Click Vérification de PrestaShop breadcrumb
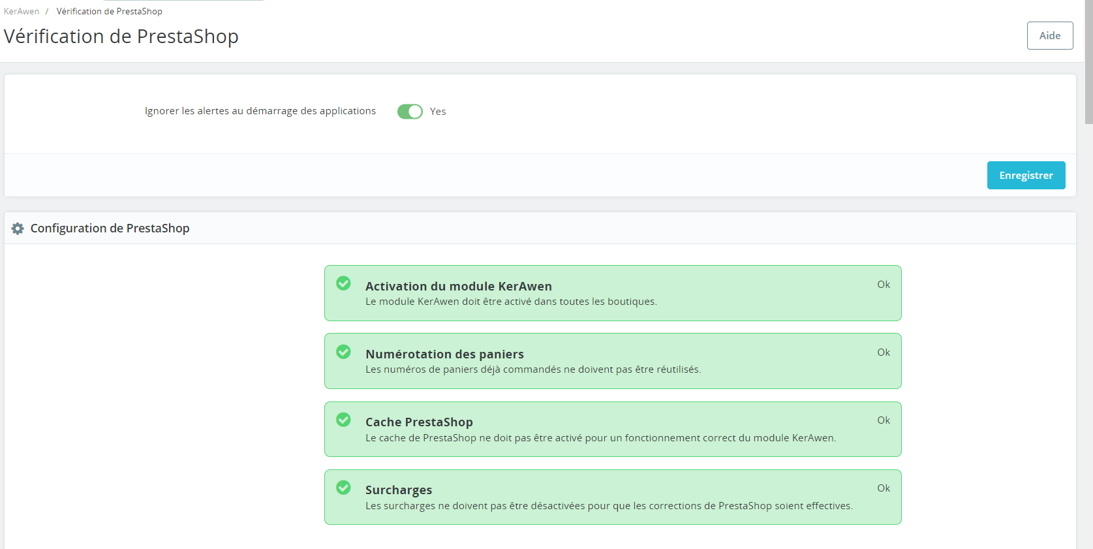The width and height of the screenshot is (1093, 549). coord(110,11)
